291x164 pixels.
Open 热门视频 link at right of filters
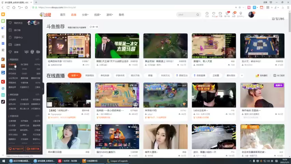tap(279, 75)
